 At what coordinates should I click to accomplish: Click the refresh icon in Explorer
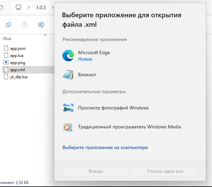(1, 7)
